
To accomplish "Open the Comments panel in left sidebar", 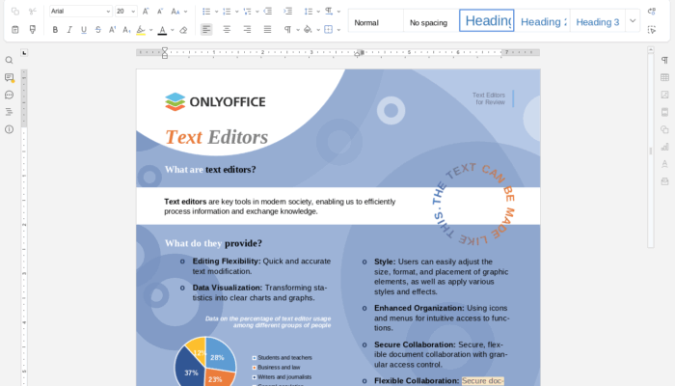I will pos(10,77).
